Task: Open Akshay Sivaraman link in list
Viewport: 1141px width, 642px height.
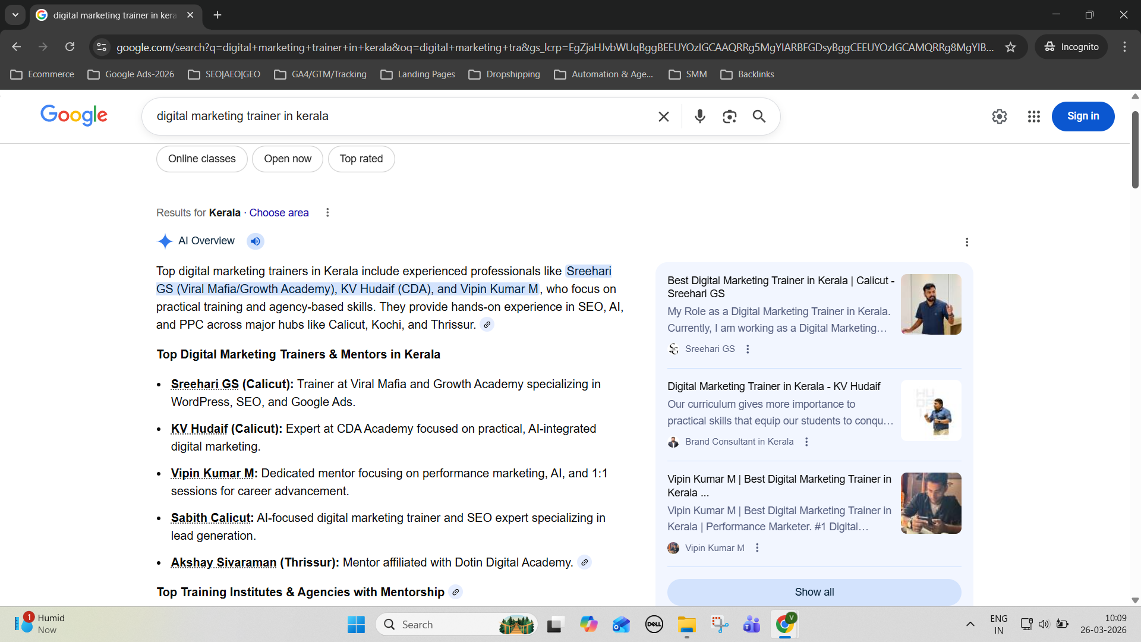Action: click(x=223, y=562)
